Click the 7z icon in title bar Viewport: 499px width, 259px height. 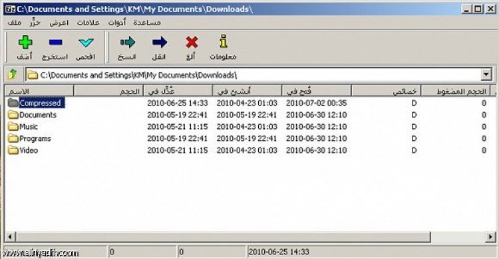11,9
